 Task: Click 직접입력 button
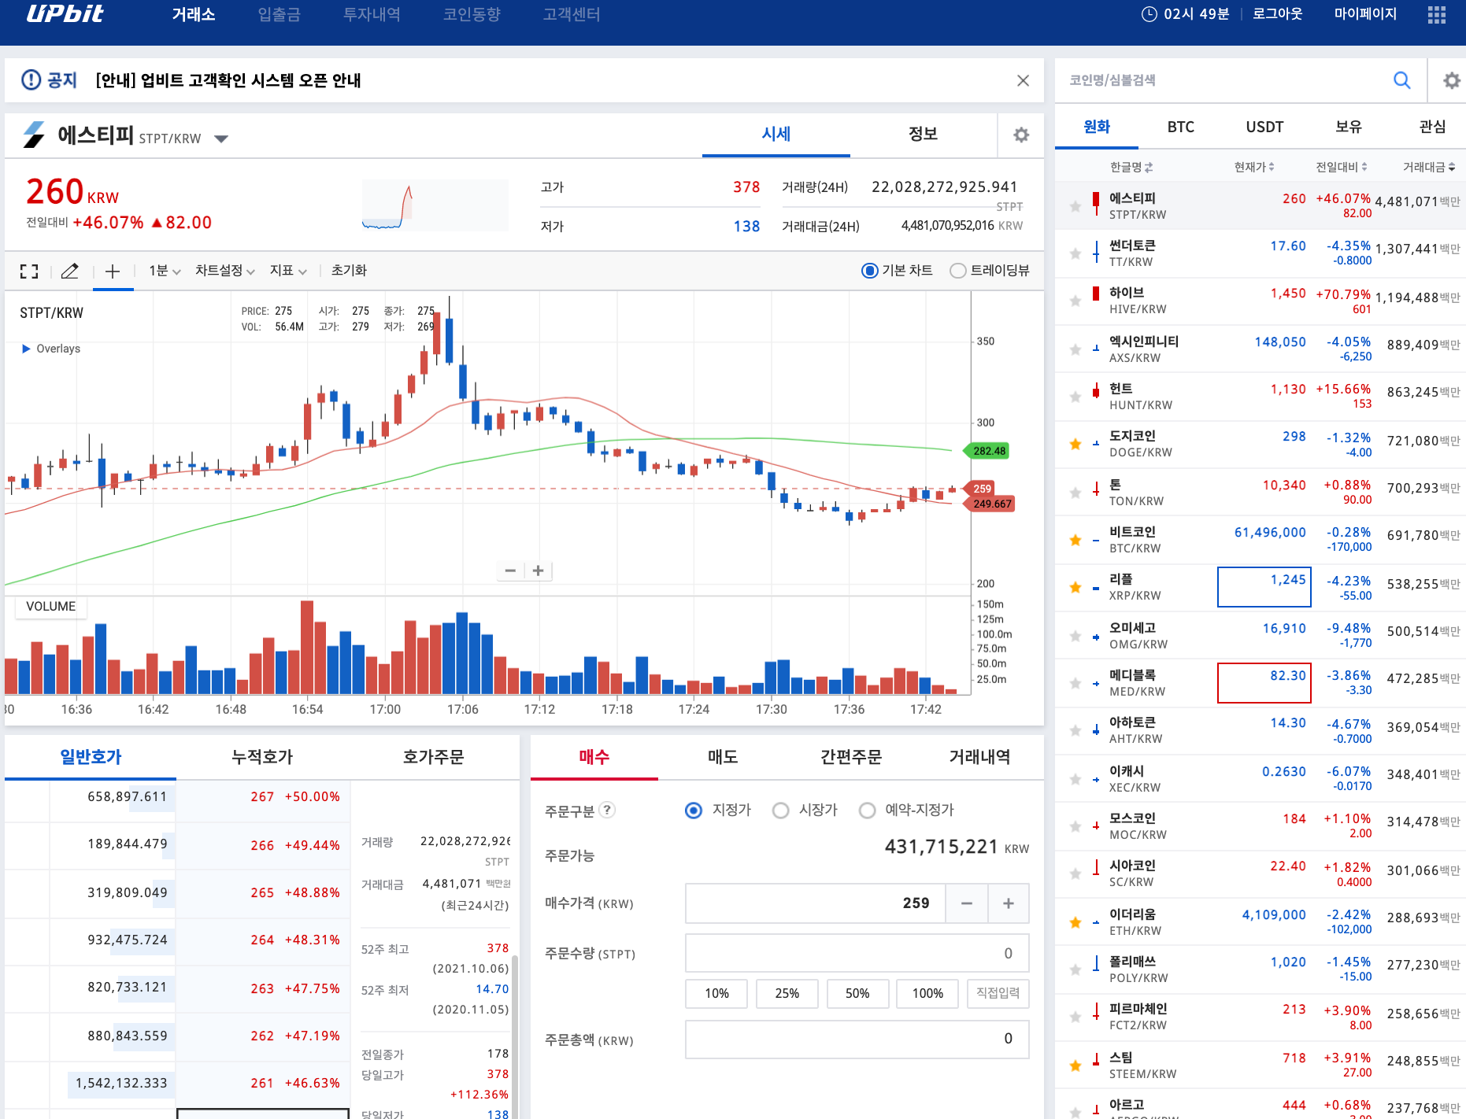pyautogui.click(x=998, y=994)
